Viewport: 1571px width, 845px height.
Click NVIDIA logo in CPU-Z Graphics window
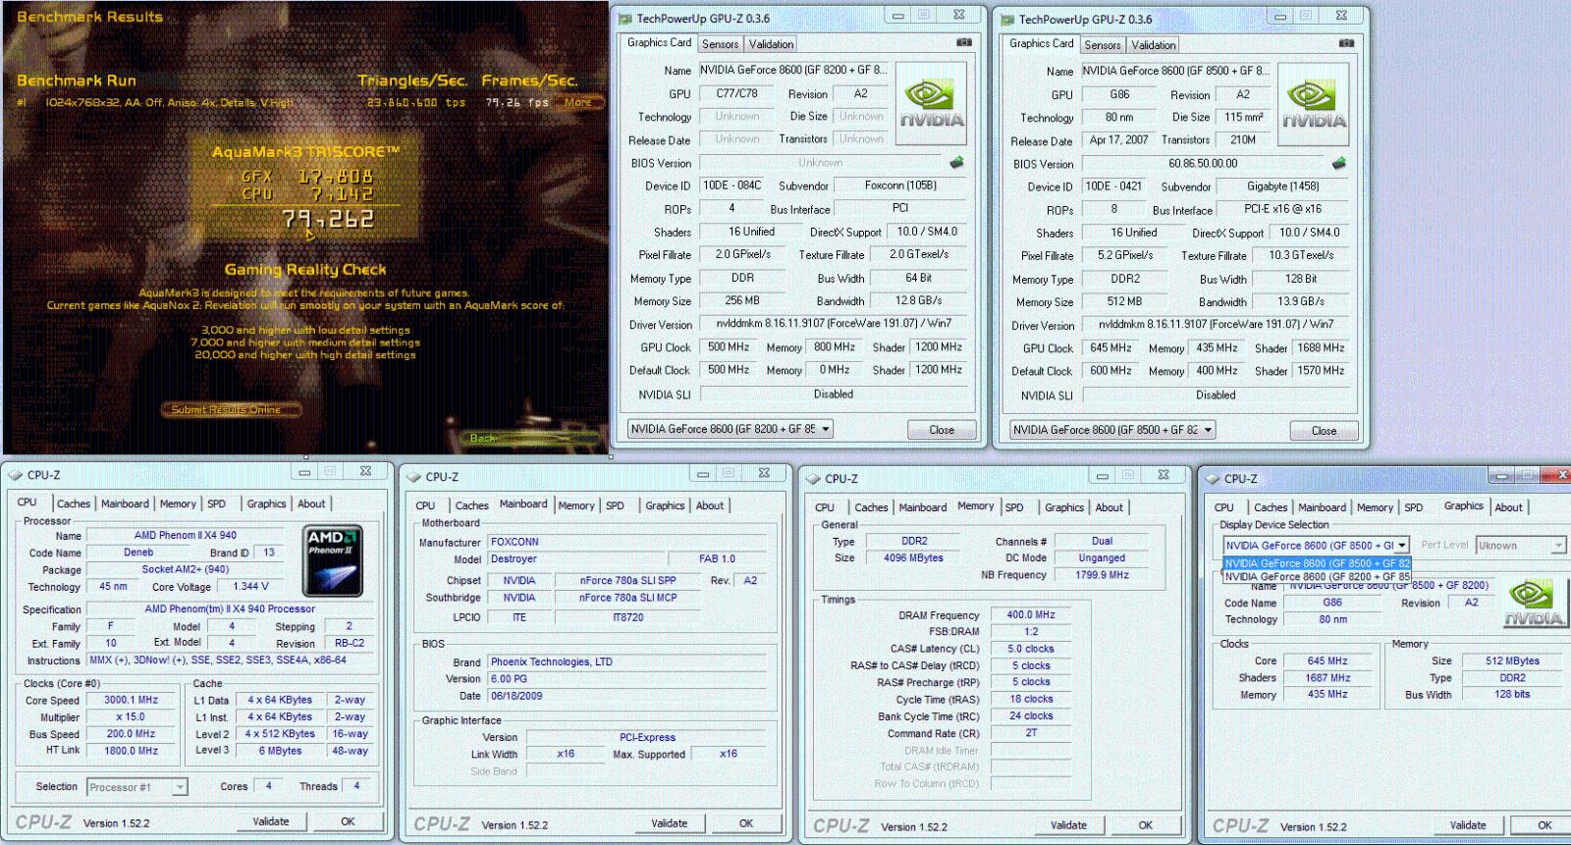click(1535, 603)
